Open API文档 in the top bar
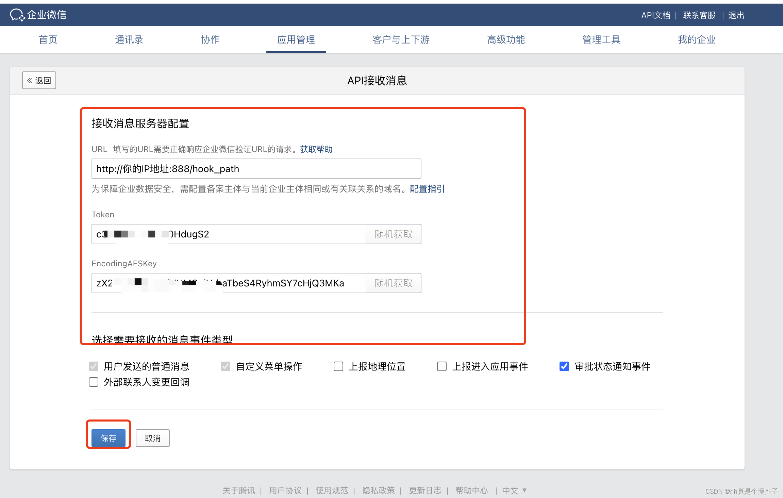Image resolution: width=783 pixels, height=498 pixels. pyautogui.click(x=655, y=15)
